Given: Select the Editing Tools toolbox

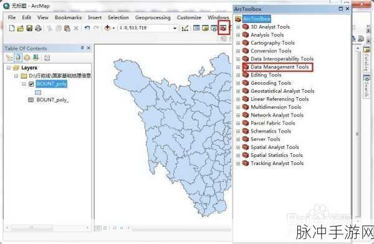Looking at the screenshot, I should (266, 75).
